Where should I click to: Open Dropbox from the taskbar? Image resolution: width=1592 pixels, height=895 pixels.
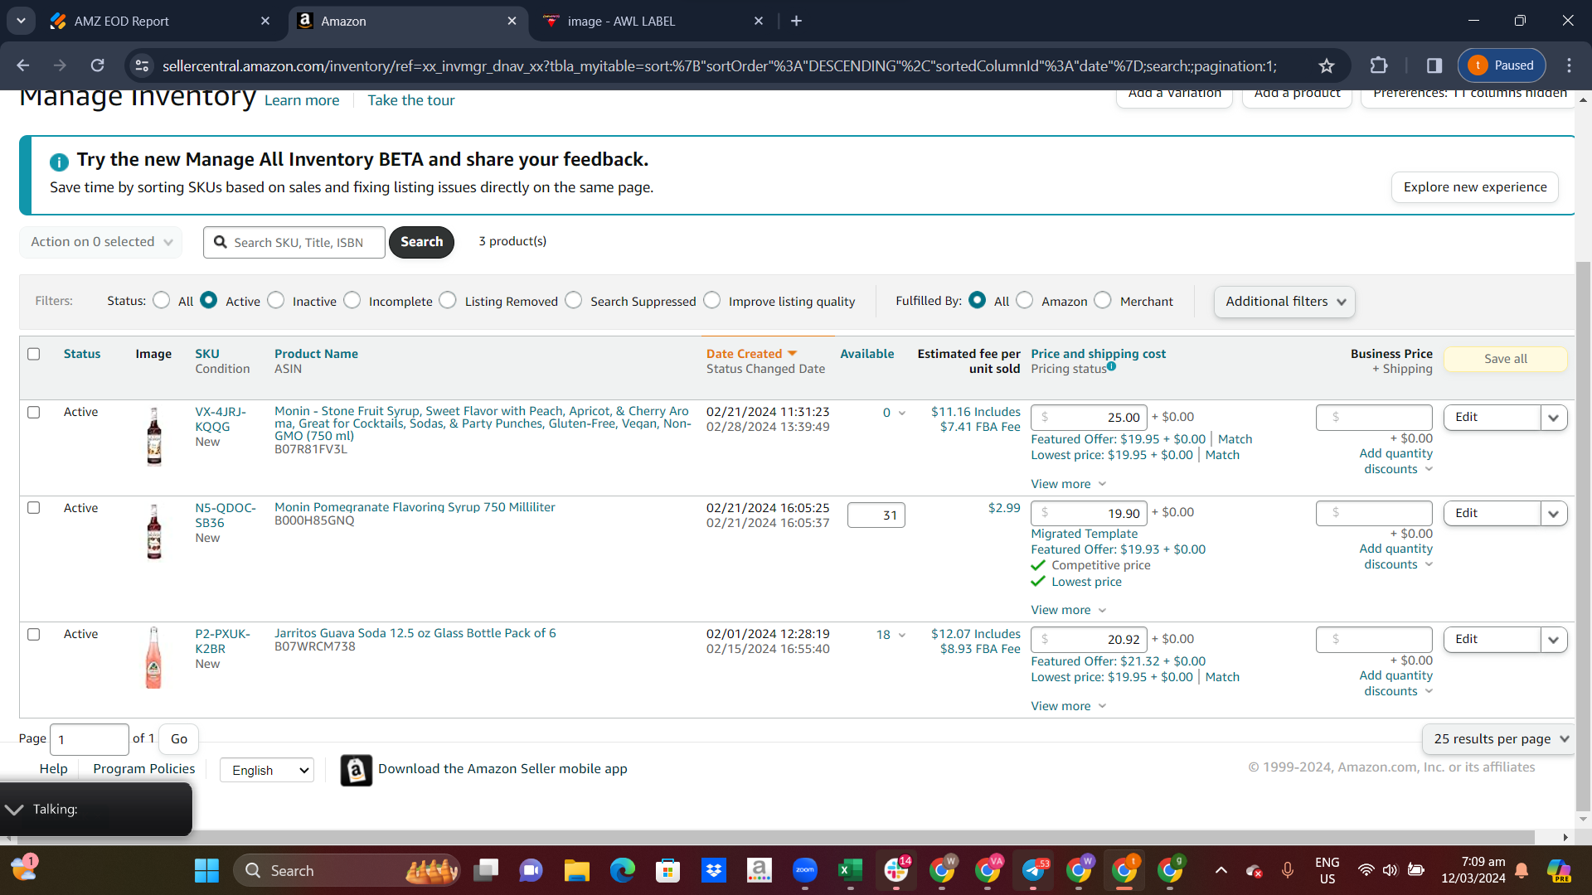[713, 870]
